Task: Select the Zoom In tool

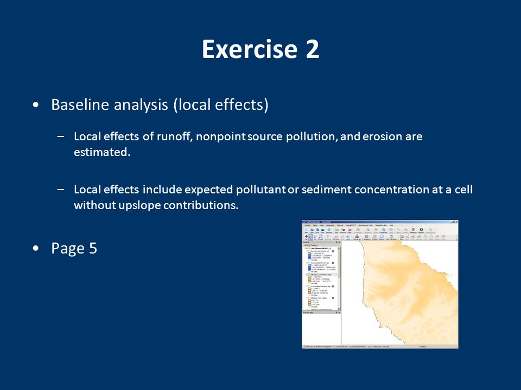Action: 310,237
